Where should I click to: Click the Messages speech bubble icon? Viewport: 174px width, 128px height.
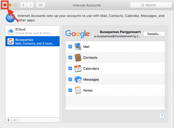pyautogui.click(x=78, y=80)
